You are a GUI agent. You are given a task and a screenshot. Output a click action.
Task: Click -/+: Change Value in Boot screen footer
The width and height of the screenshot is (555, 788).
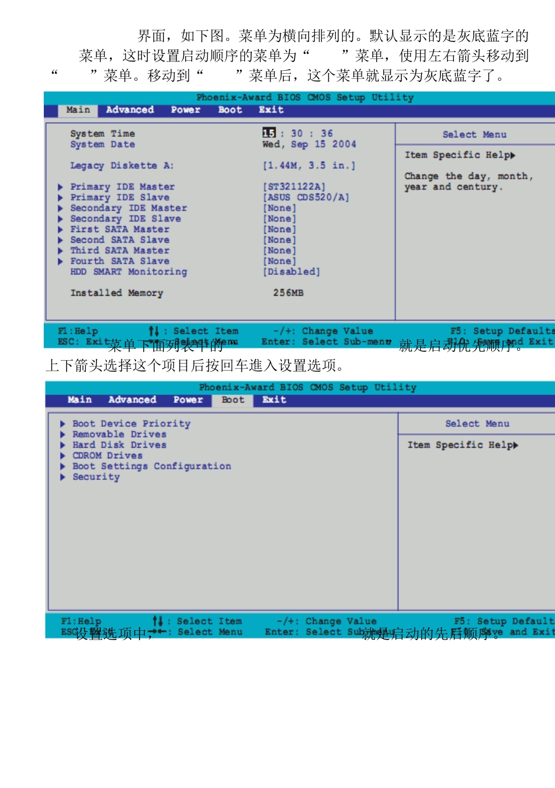click(326, 621)
